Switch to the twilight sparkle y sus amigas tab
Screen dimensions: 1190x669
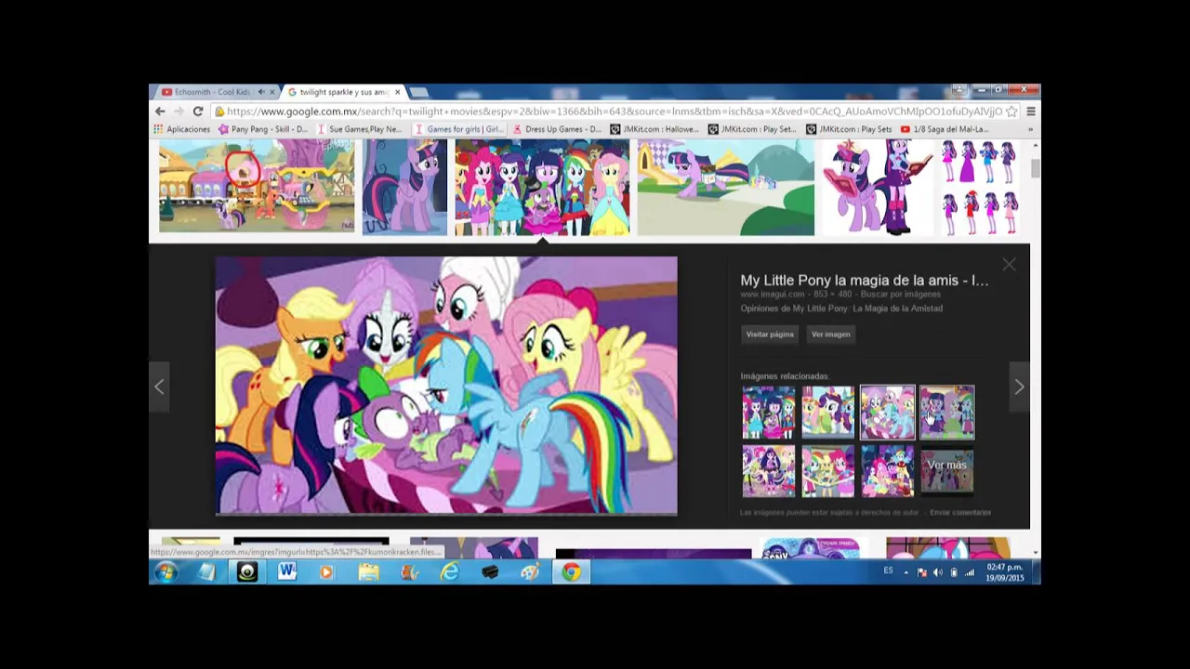point(342,92)
